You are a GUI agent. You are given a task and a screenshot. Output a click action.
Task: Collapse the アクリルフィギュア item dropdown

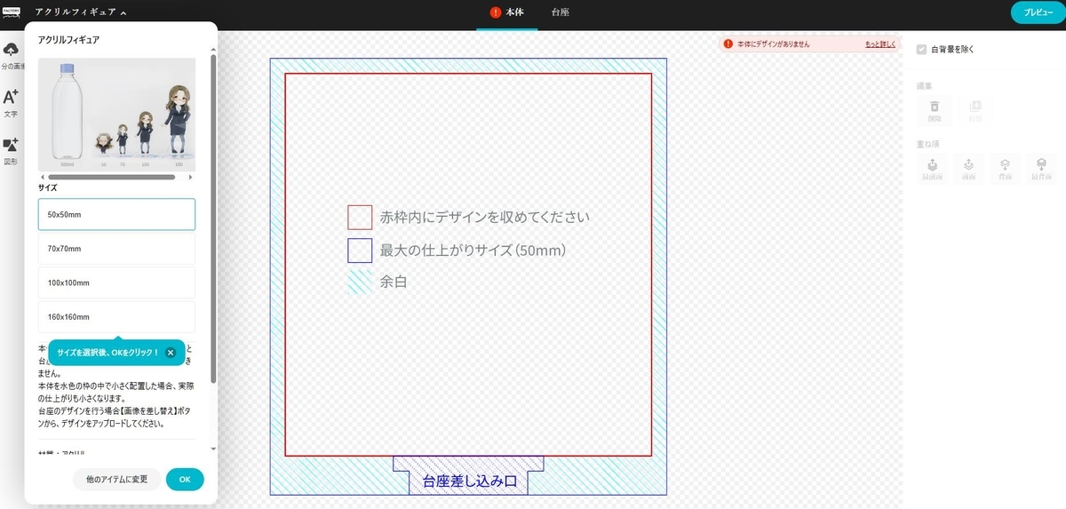pos(81,12)
